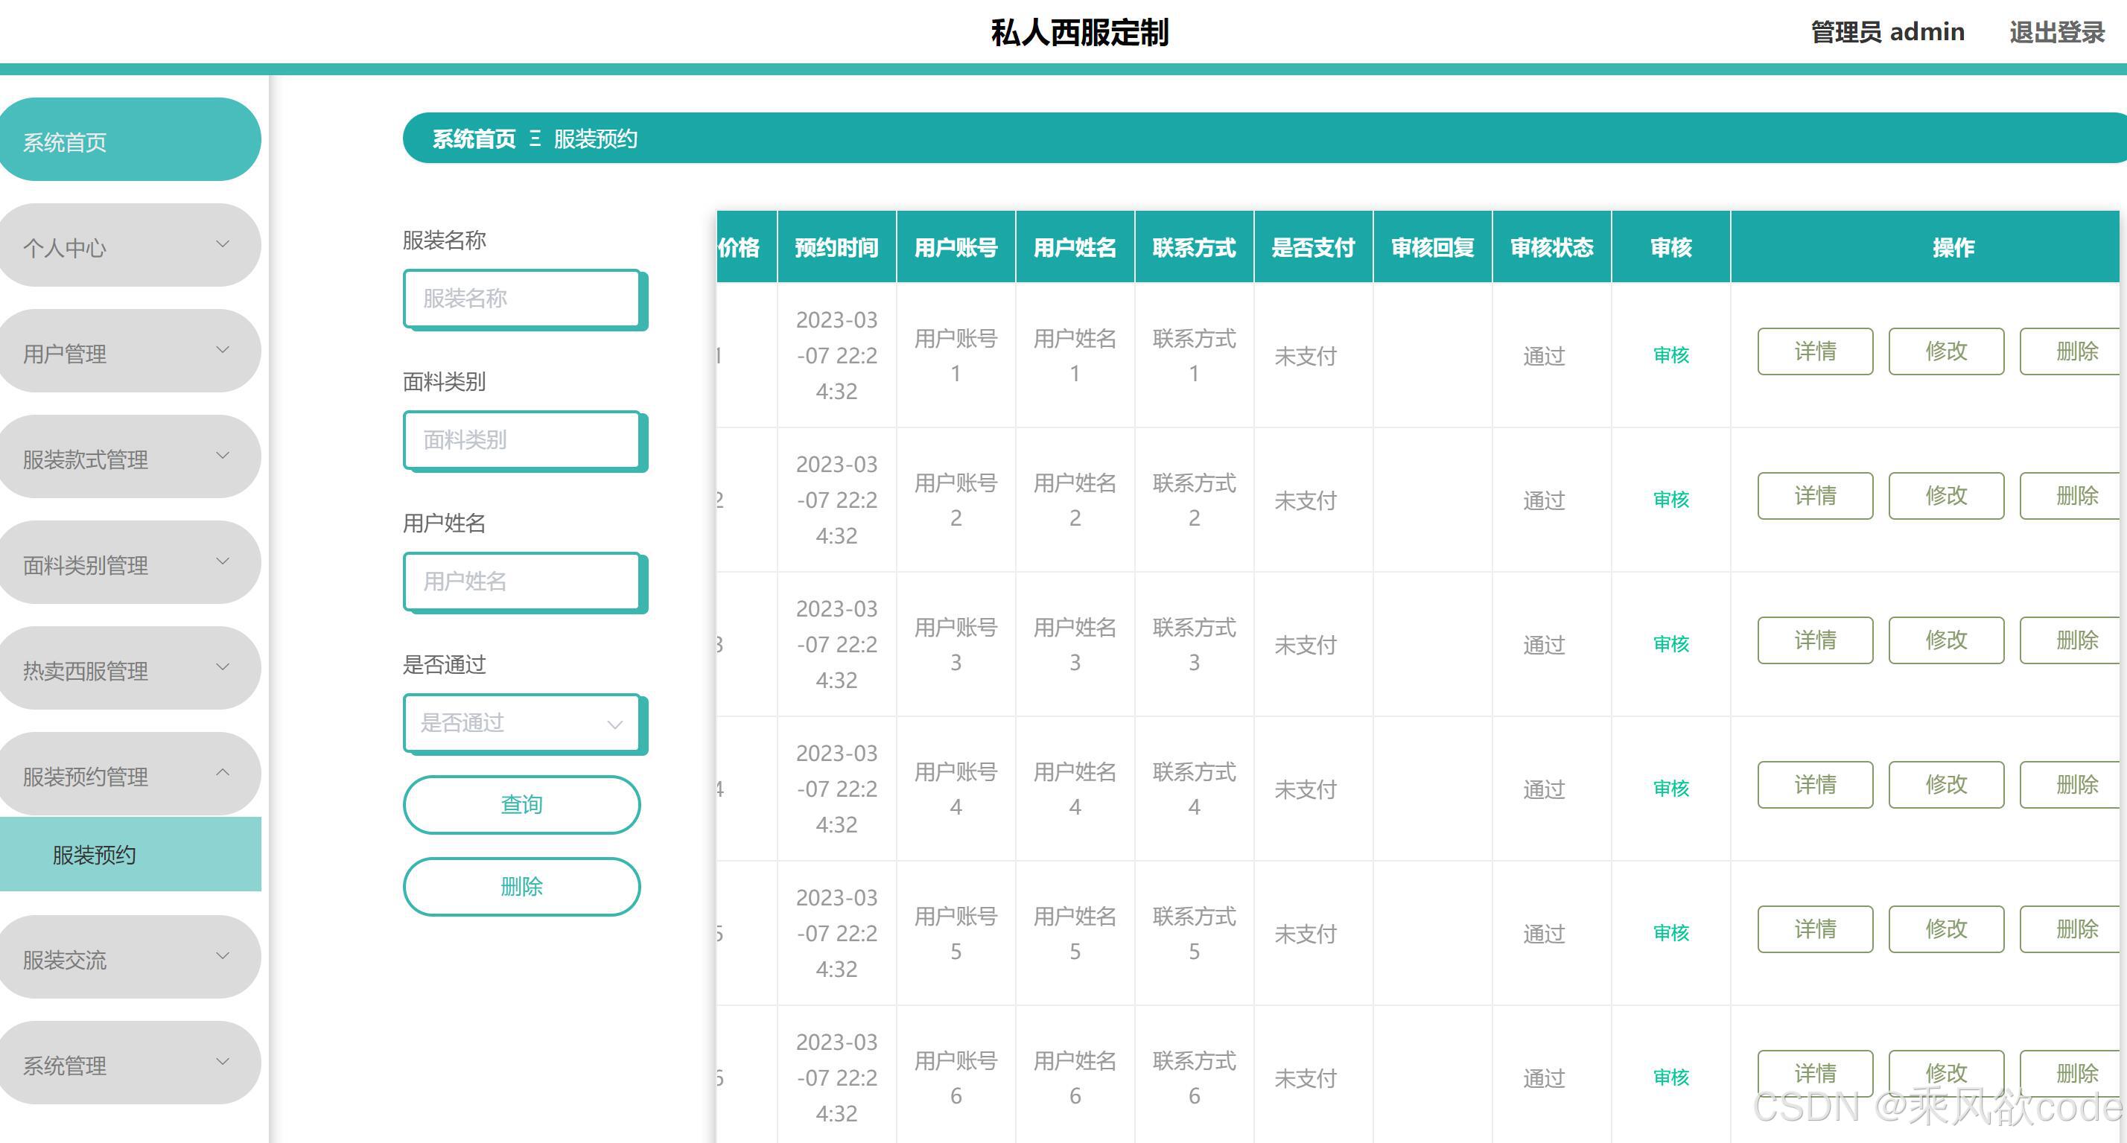Go to 系统首页 in sidebar
The height and width of the screenshot is (1143, 2127).
[130, 141]
